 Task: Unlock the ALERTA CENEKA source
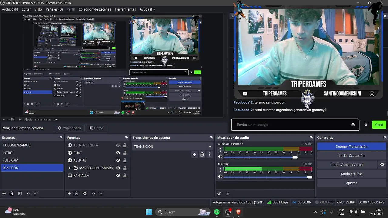tap(125, 145)
